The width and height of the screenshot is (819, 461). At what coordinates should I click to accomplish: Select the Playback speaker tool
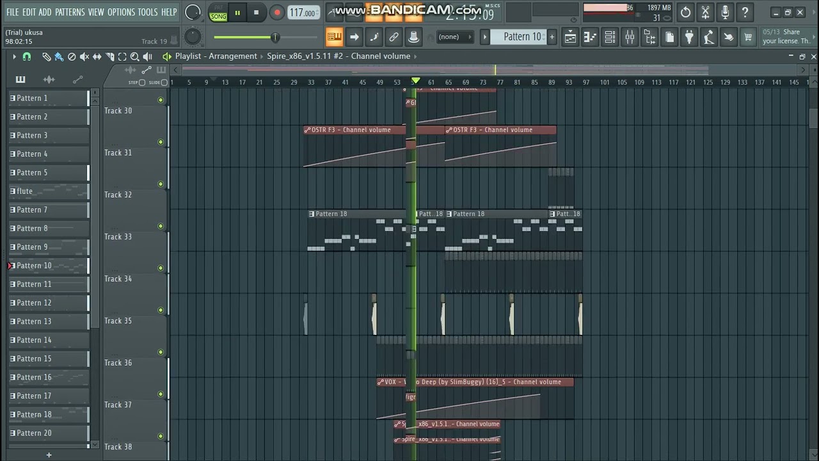click(148, 57)
